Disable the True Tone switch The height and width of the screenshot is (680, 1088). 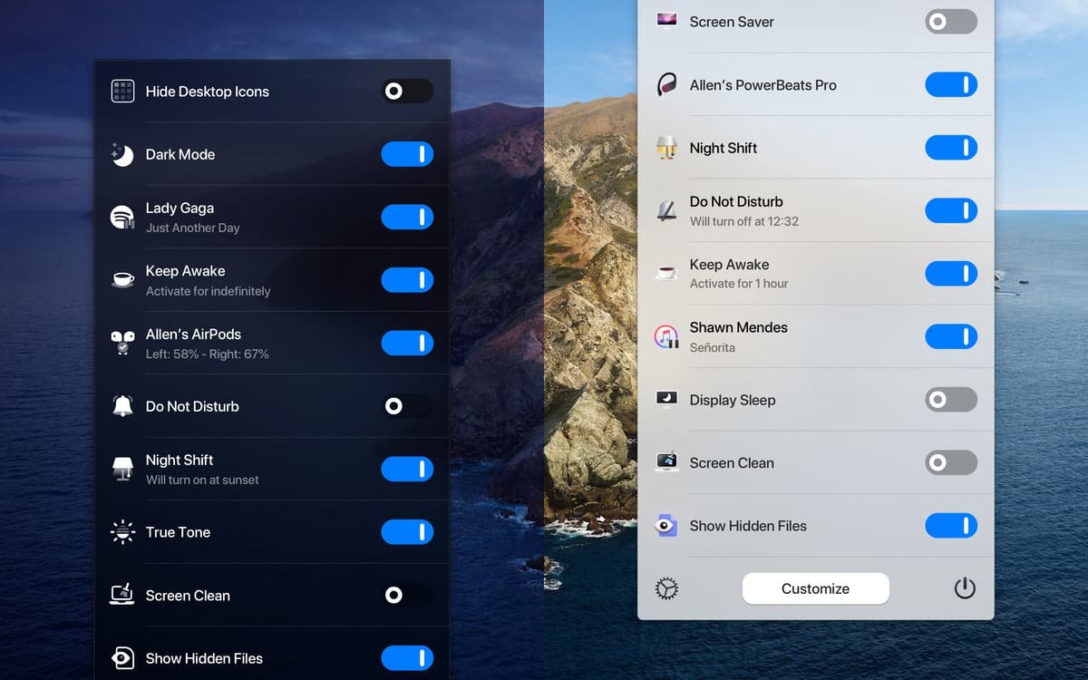407,532
